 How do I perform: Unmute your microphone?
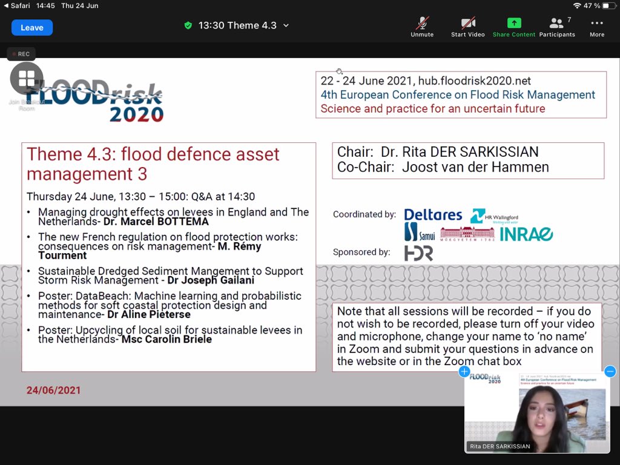422,24
